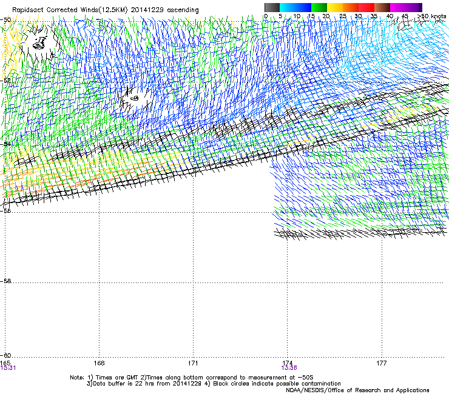Click the yellow 20-25 knots legend swatch

pos(335,7)
